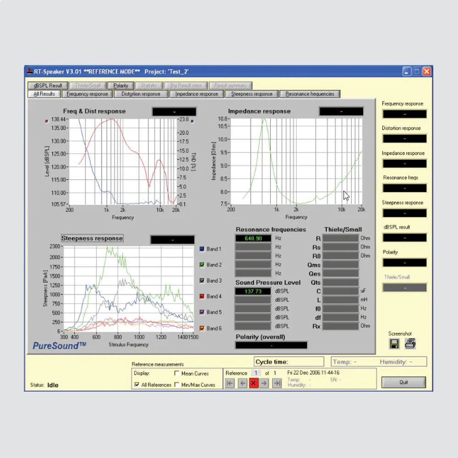Uncheck the All References option
Screen dimensions: 458x458
tap(136, 385)
